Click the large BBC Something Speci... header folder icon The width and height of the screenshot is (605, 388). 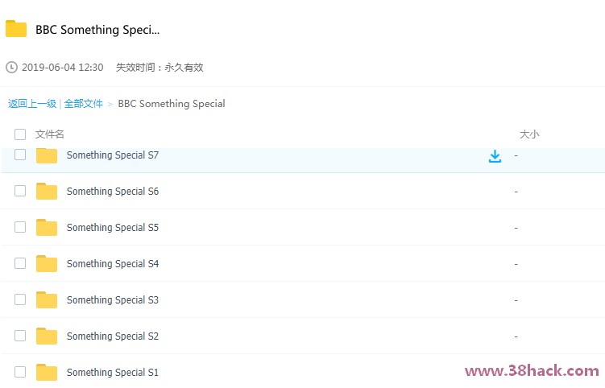pyautogui.click(x=16, y=29)
